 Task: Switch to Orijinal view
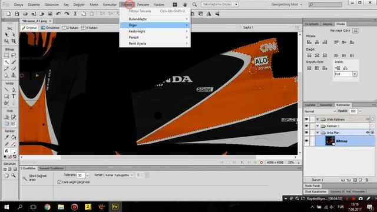29,28
